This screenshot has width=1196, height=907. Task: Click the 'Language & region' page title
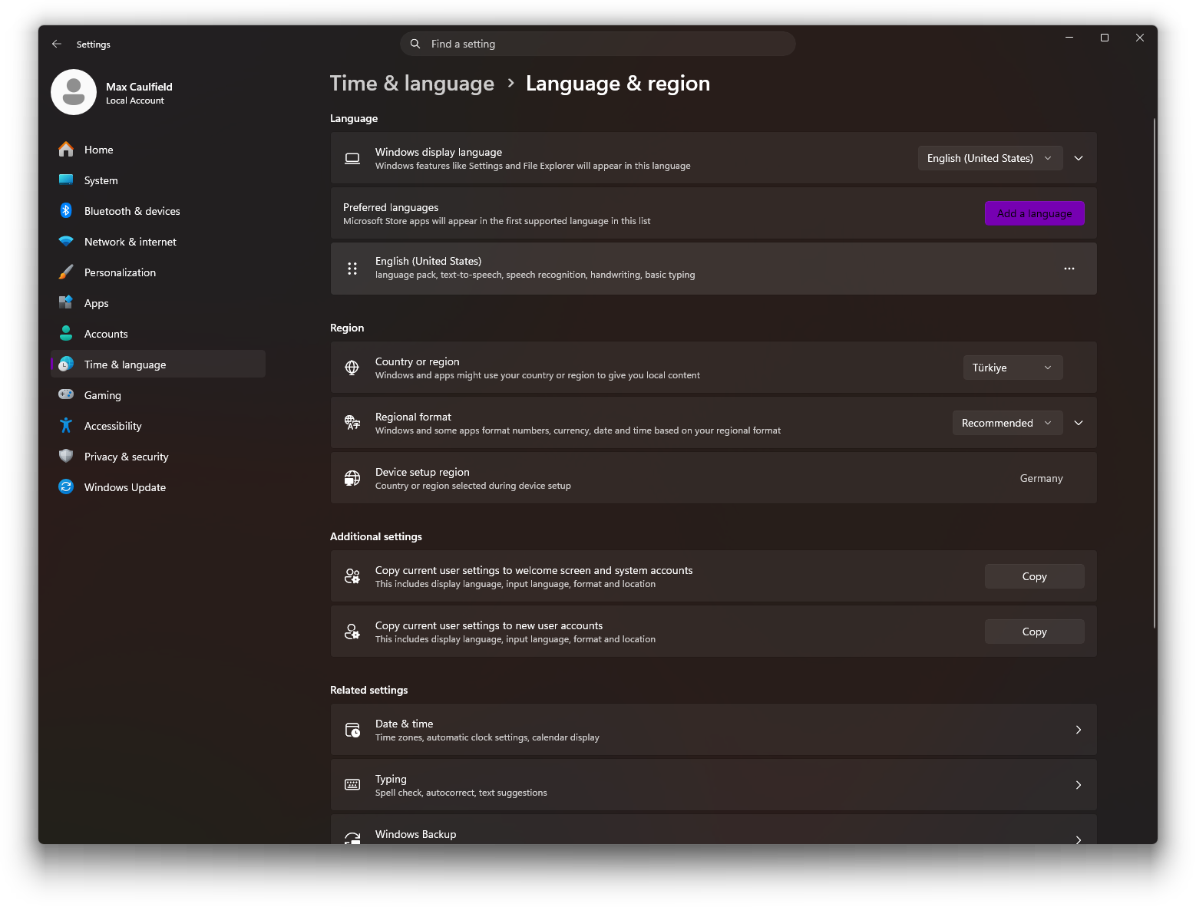tap(618, 84)
